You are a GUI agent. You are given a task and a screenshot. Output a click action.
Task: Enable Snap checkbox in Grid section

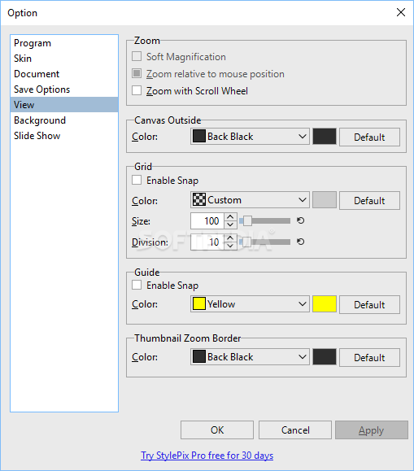137,180
